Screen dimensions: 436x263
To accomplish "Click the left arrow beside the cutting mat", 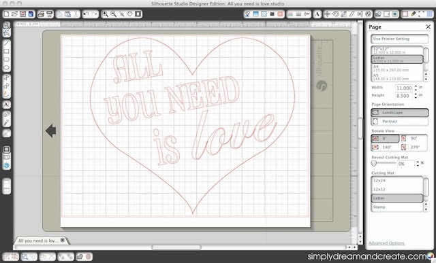I will pos(50,130).
